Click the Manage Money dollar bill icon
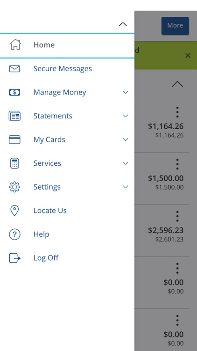This screenshot has width=197, height=351. (14, 92)
